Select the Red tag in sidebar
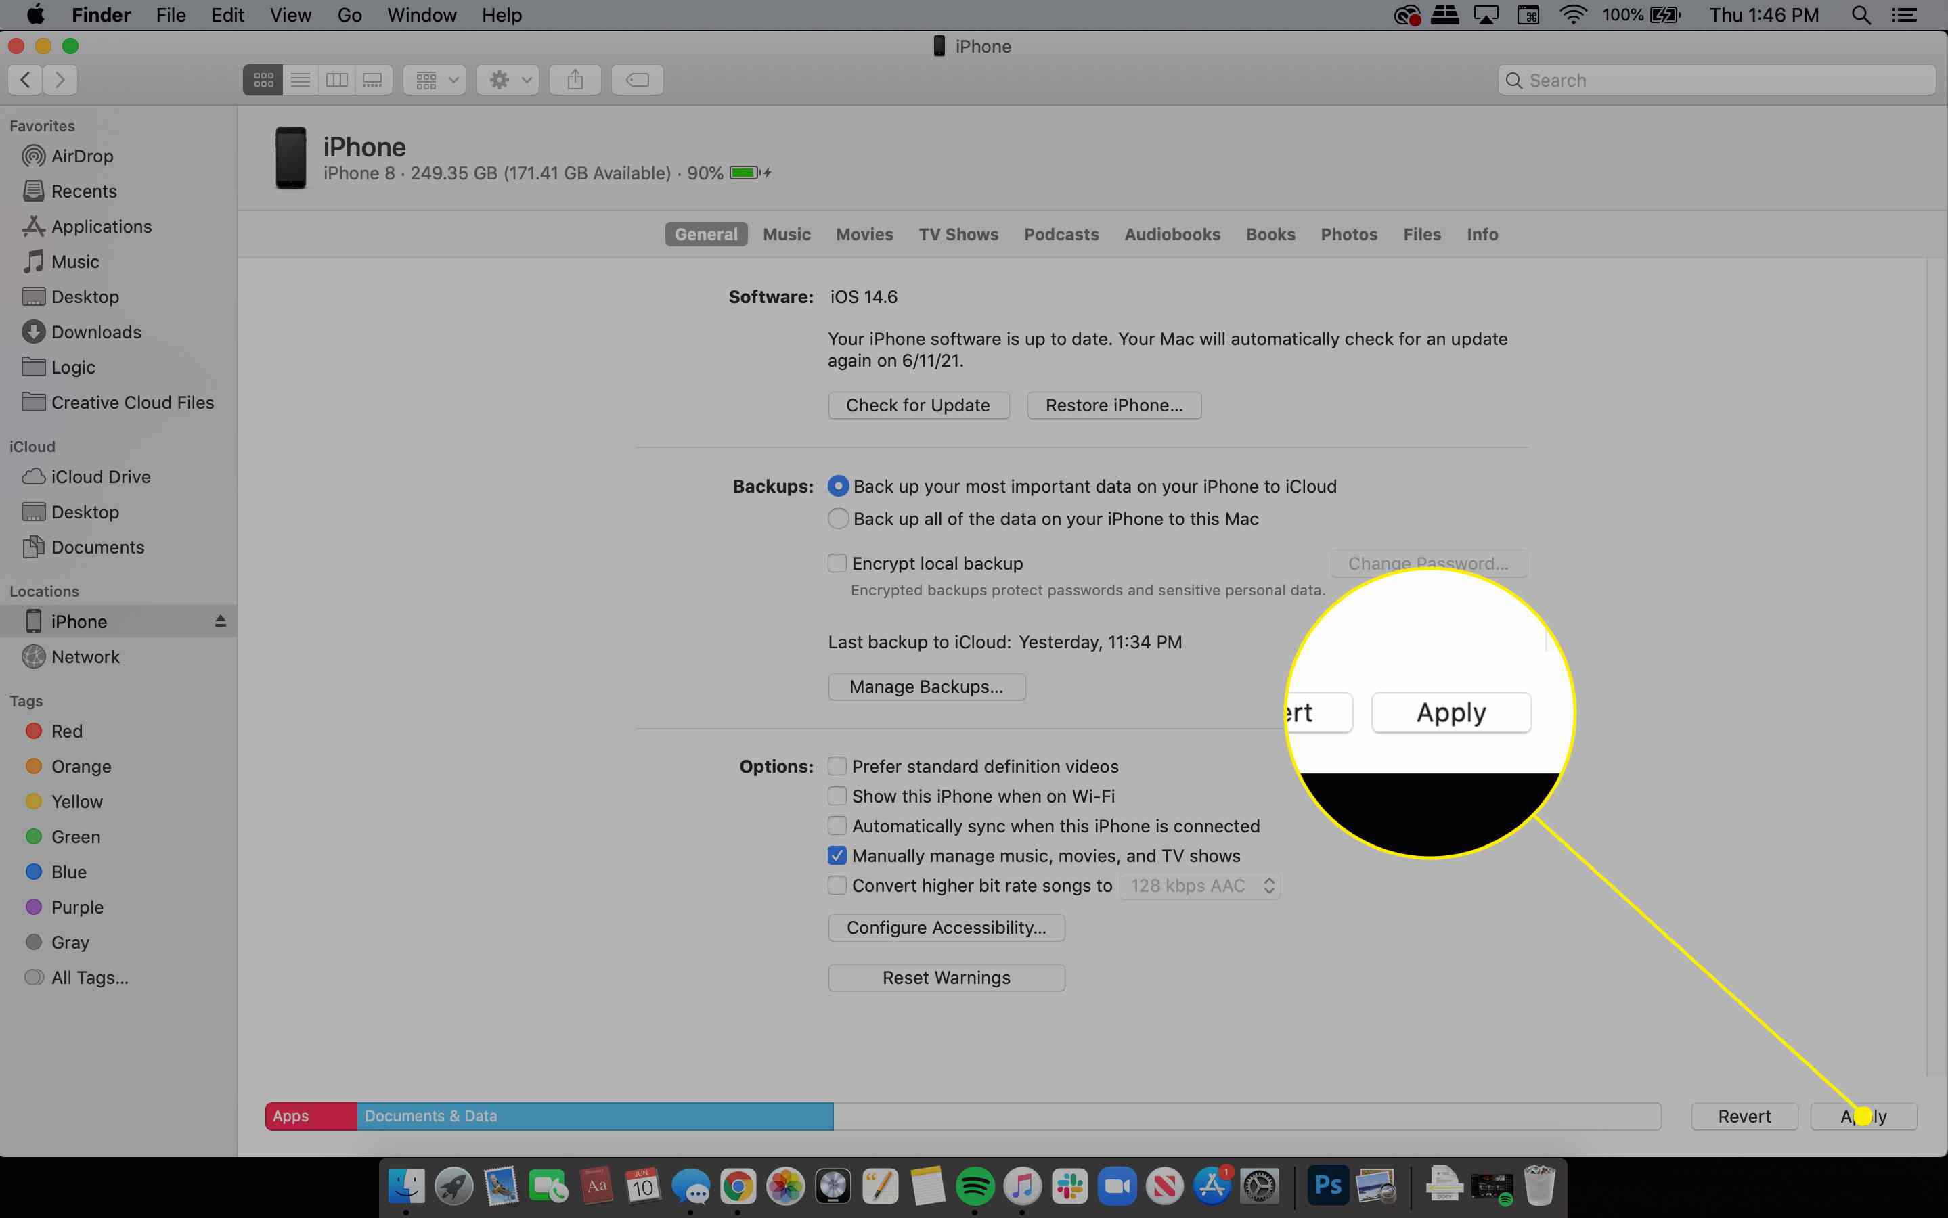1948x1218 pixels. point(55,731)
